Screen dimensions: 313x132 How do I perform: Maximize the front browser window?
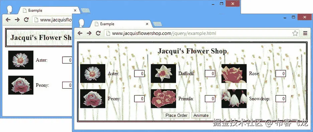pos(293,17)
